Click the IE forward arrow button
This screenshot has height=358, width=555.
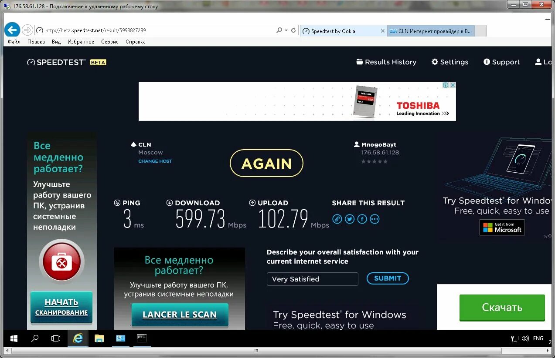(x=27, y=30)
